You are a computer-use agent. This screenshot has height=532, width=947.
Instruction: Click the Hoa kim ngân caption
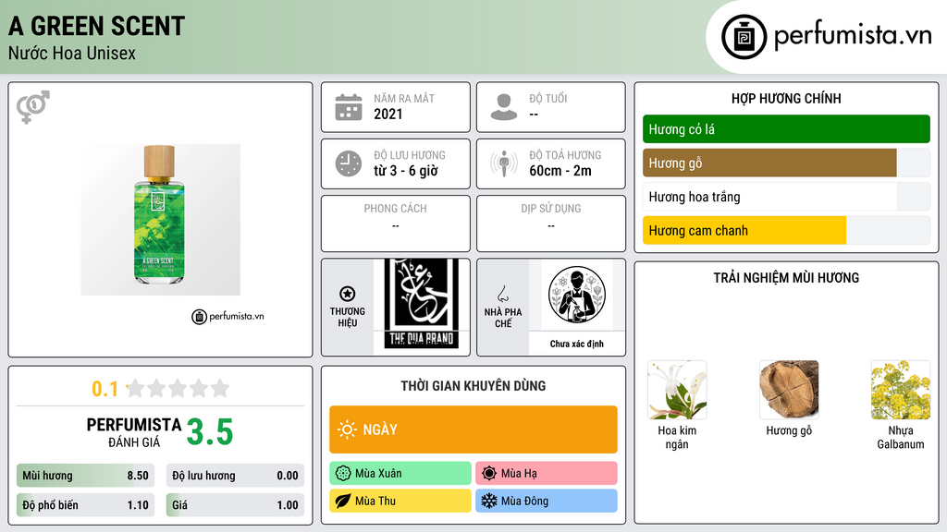(677, 437)
